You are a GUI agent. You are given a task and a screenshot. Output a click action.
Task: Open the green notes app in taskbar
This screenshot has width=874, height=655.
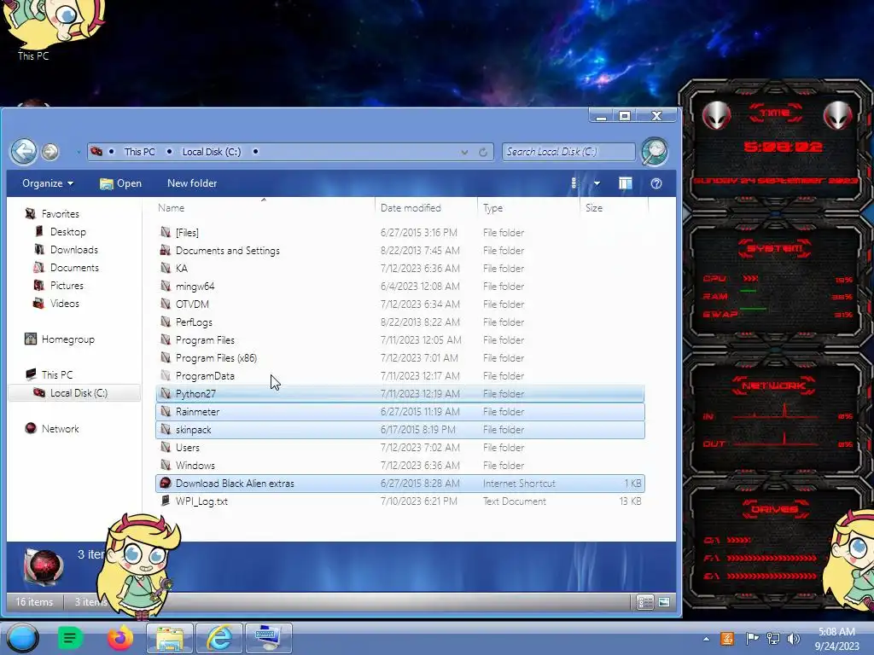70,638
